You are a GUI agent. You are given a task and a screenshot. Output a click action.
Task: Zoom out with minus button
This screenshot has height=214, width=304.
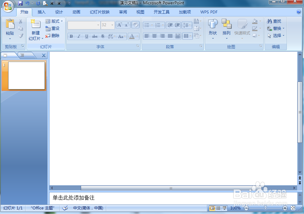click(x=246, y=208)
